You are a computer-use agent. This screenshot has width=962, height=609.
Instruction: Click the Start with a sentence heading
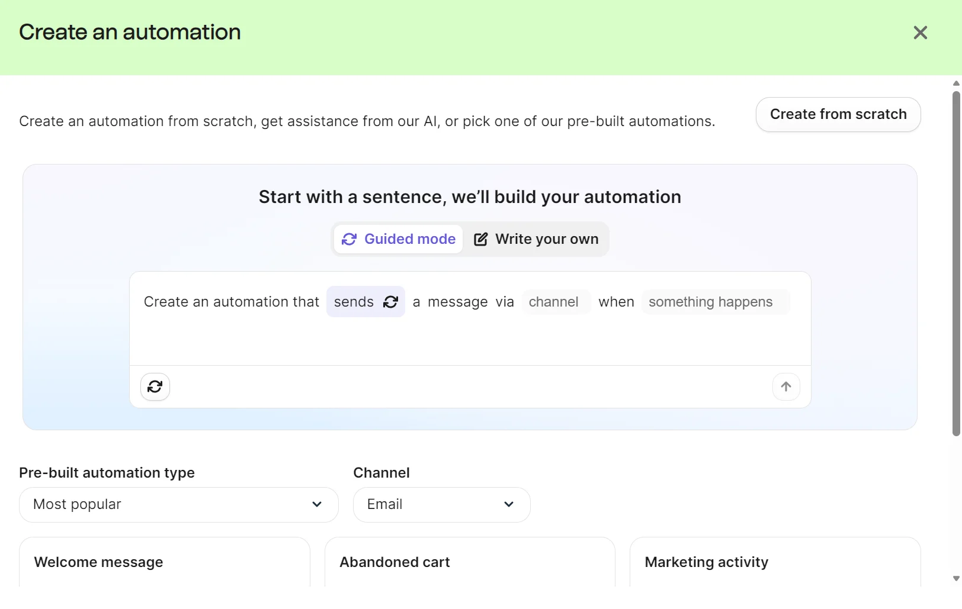pos(470,197)
